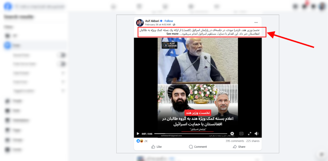View the 395 comments
Image resolution: width=328 pixels, height=161 pixels.
[235, 141]
